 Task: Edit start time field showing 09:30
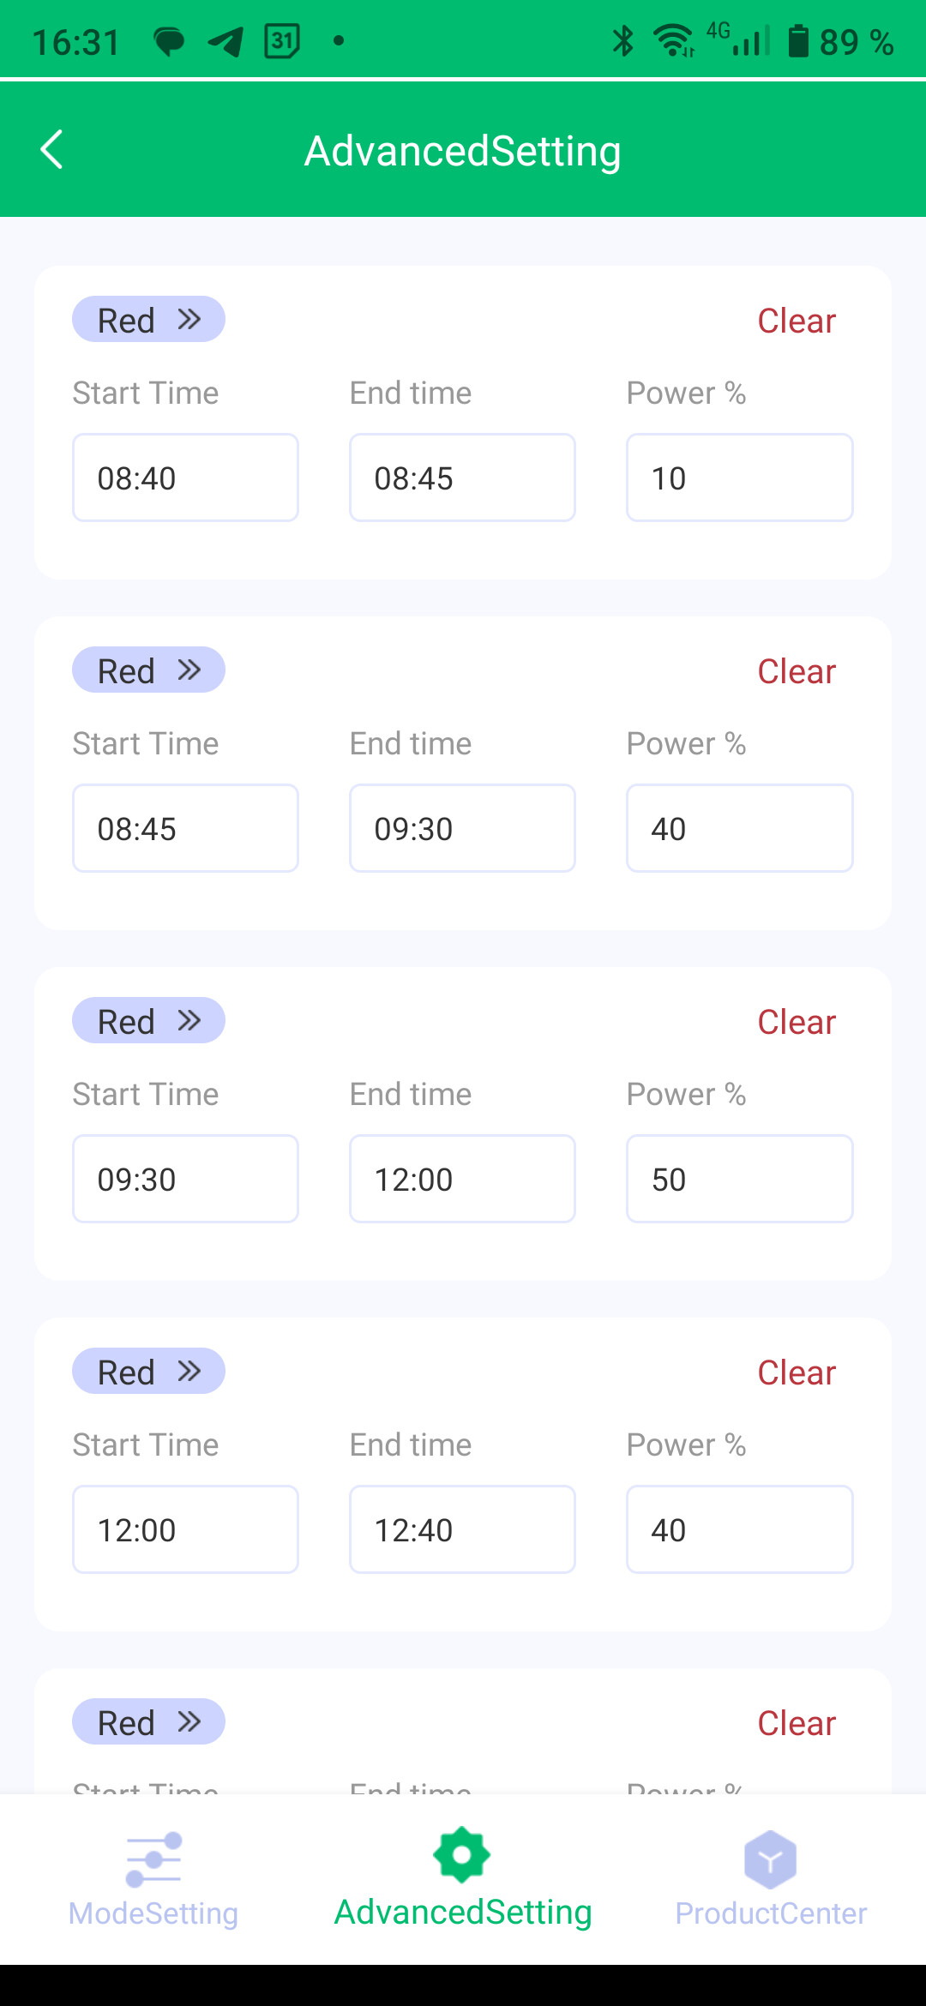185,1179
